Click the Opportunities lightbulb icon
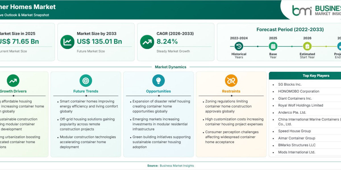The image size is (341, 170). tap(159, 81)
